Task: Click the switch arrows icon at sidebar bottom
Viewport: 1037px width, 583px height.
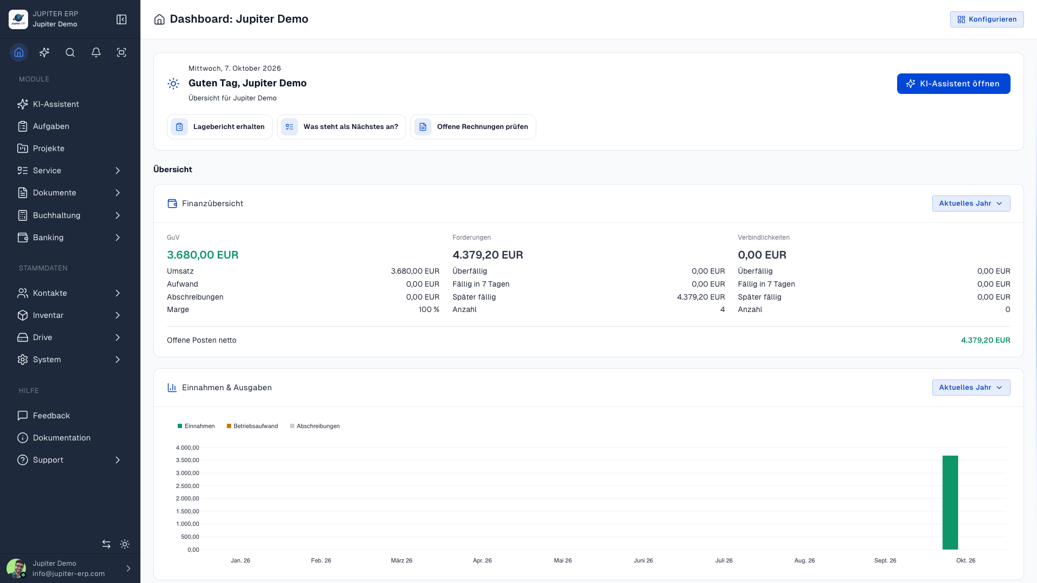Action: (x=106, y=544)
